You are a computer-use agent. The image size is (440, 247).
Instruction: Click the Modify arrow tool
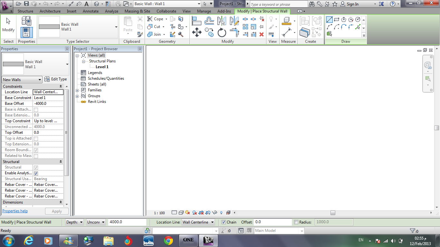(x=8, y=24)
